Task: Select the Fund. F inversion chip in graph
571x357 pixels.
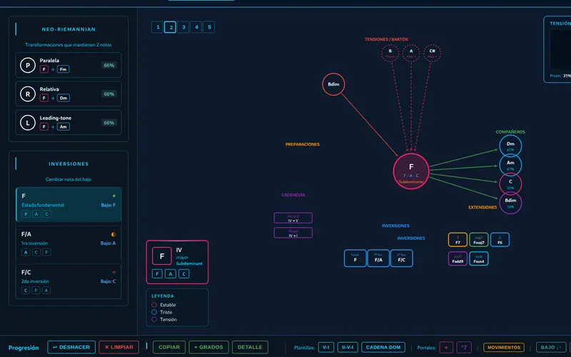Action: click(355, 258)
